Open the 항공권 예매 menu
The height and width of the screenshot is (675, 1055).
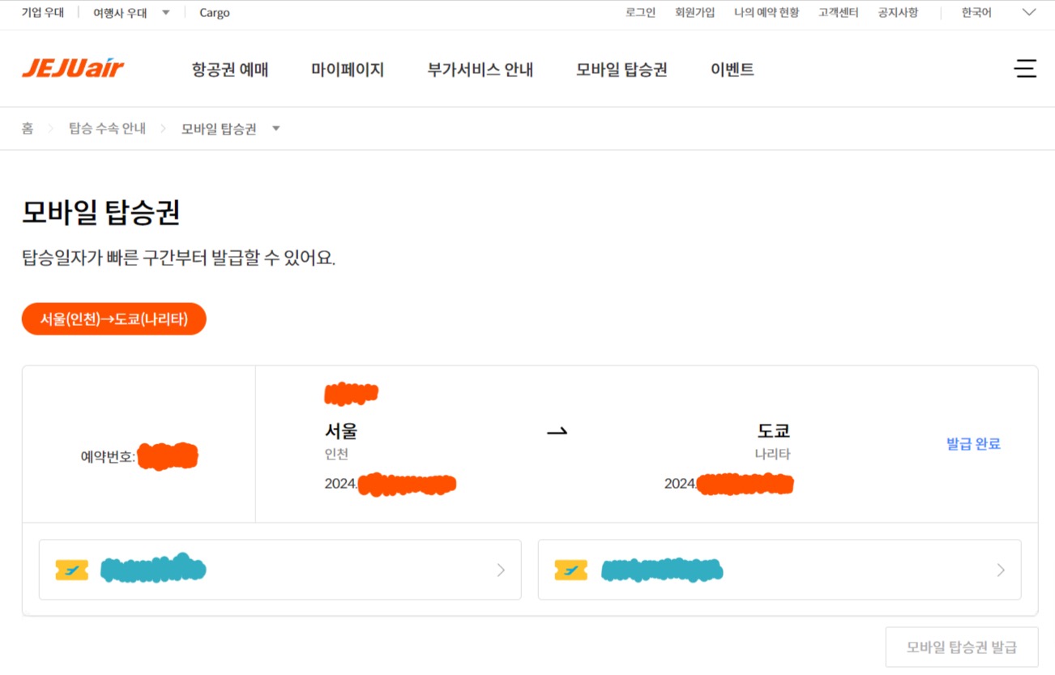coord(230,70)
